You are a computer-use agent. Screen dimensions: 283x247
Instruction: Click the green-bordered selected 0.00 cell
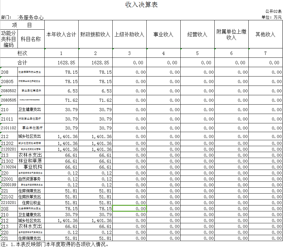(129, 208)
